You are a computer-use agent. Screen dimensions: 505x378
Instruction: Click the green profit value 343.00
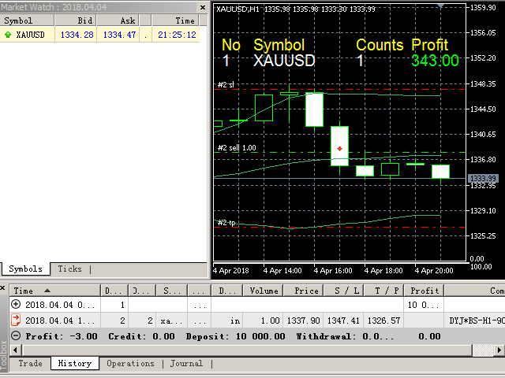click(435, 61)
